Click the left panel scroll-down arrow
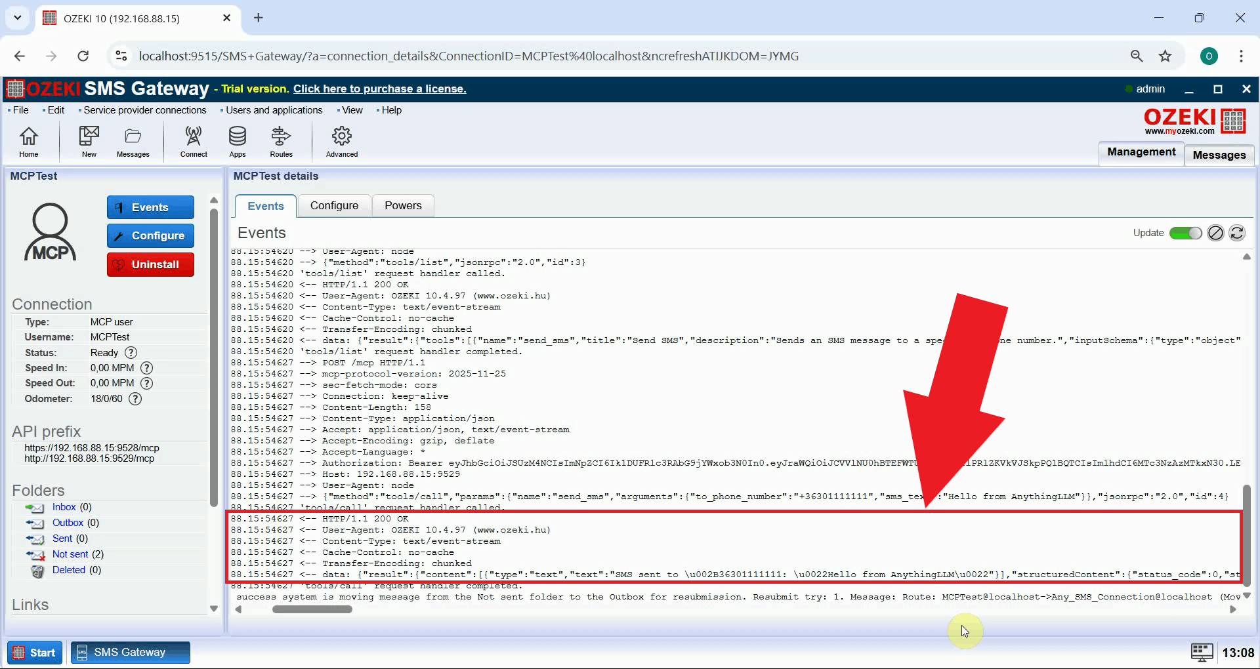The image size is (1260, 669). (x=213, y=609)
